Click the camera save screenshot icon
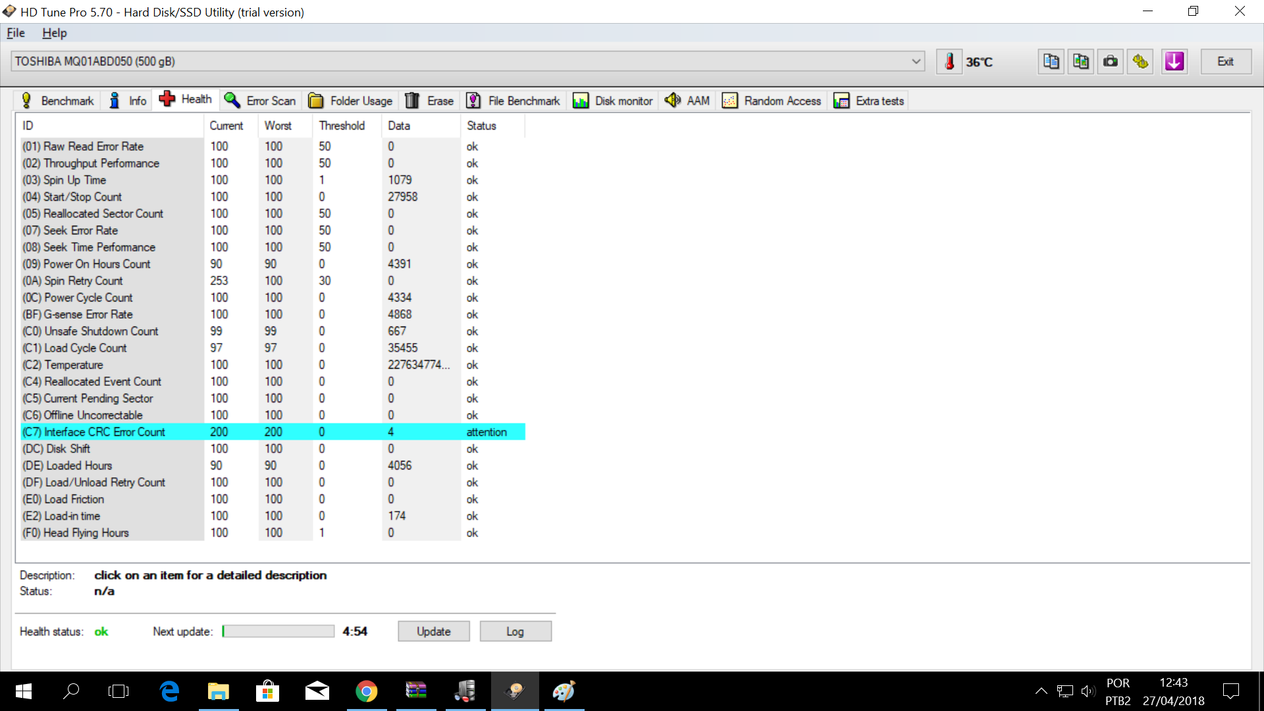The image size is (1264, 711). (x=1111, y=62)
